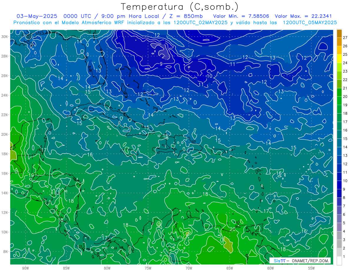This screenshot has height=272, width=353.
Task: Click the orange legend swatch between 27 and 26
Action: (x=339, y=41)
